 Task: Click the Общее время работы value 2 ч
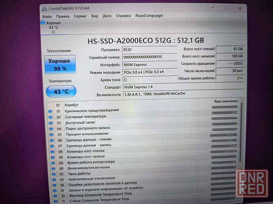[x=230, y=78]
